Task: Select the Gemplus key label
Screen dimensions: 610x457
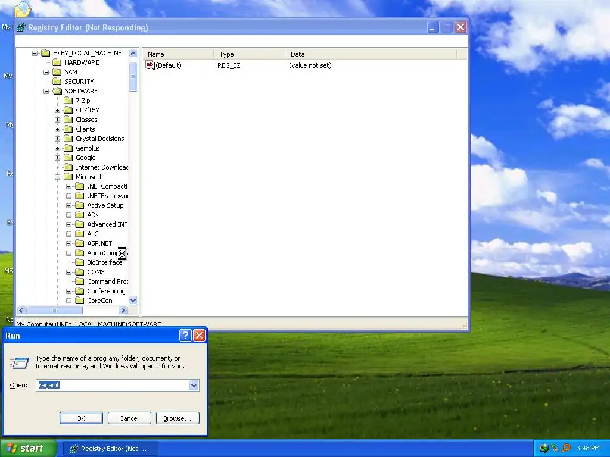Action: tap(88, 148)
